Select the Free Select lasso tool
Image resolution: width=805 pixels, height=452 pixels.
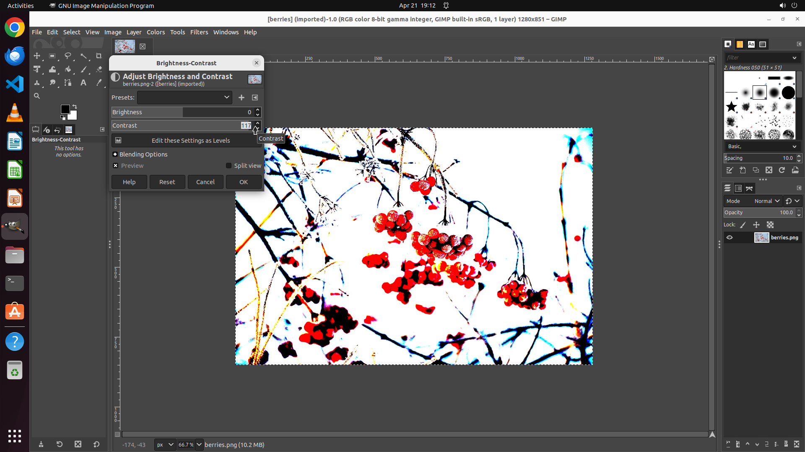(68, 56)
